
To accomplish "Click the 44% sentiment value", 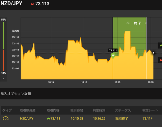I will click(3, 73).
